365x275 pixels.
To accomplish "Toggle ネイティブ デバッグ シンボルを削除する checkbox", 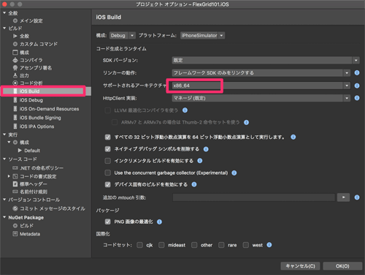I will click(107, 149).
